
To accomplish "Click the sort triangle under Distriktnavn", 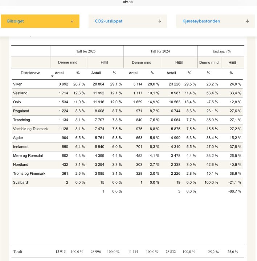I will pyautogui.click(x=52, y=76).
